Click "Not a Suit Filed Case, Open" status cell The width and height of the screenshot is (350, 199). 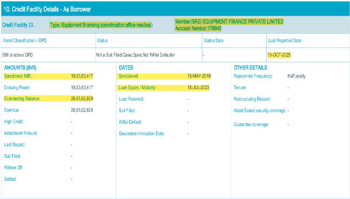[136, 55]
